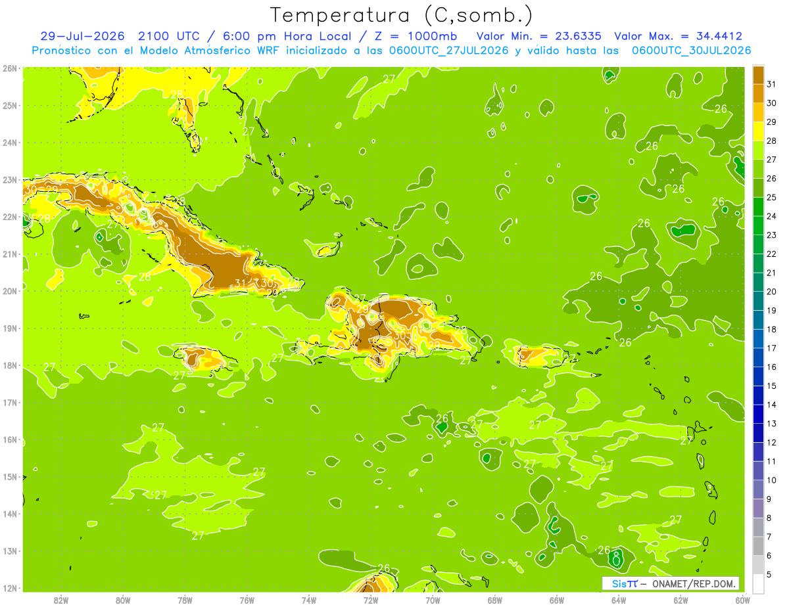Click valid-until time '0600UTC_30JUL2026'
Screen dimensions: 789x609
[691, 50]
